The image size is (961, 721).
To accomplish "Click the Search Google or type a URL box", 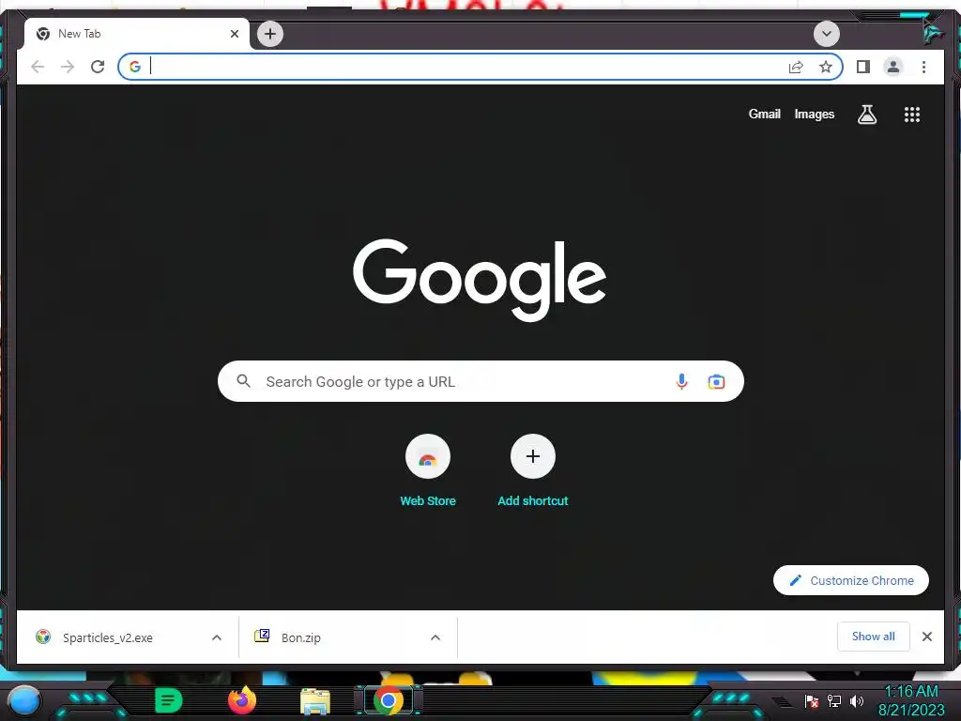I will (x=480, y=381).
